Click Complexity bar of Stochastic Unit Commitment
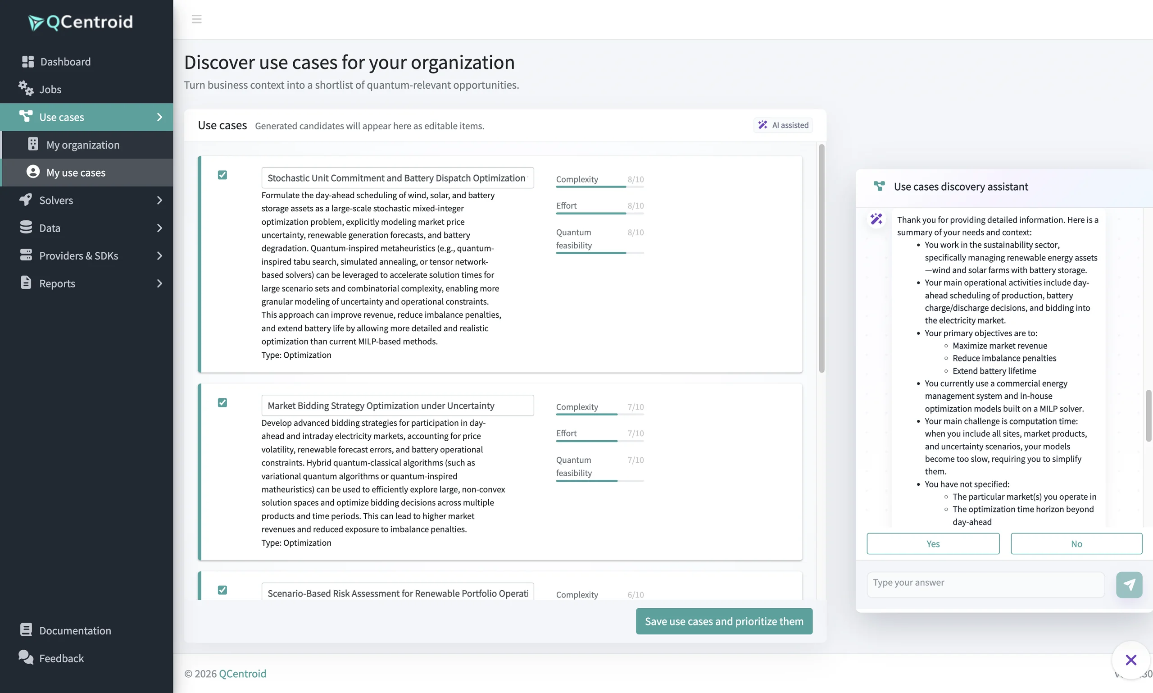The height and width of the screenshot is (693, 1153). [600, 187]
